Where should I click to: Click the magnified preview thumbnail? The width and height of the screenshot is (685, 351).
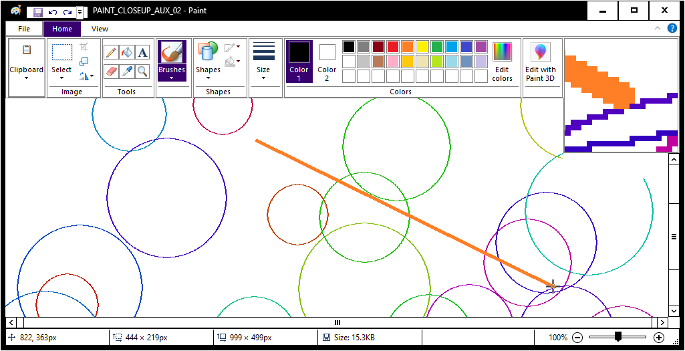pos(622,96)
